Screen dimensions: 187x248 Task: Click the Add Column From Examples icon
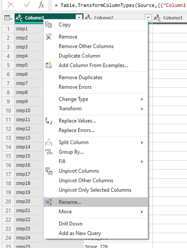pyautogui.click(x=48, y=65)
